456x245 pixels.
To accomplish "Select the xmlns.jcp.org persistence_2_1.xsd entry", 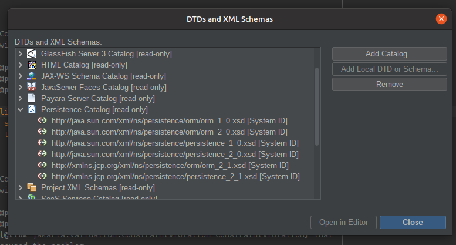I will tap(175, 177).
